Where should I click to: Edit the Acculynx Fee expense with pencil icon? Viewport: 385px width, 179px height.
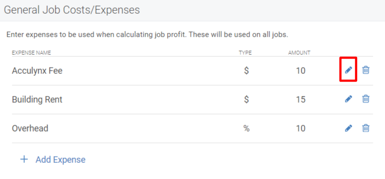tap(348, 70)
